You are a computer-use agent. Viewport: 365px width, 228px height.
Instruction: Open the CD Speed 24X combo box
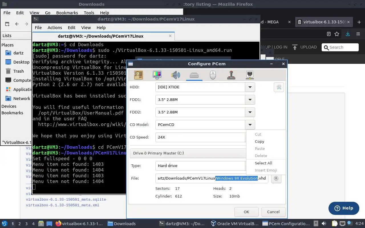click(x=200, y=137)
